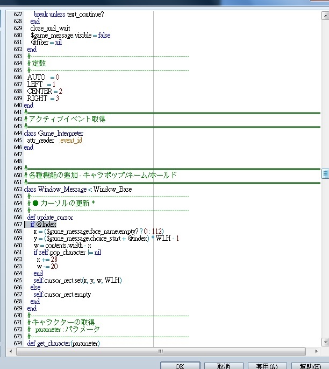Click comment 'parameter : パラメータ' line
This screenshot has width=329, height=369.
pos(63,329)
